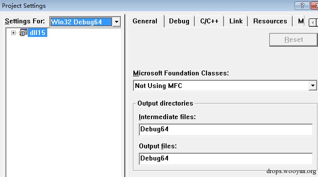Switch to the General tab

point(145,21)
